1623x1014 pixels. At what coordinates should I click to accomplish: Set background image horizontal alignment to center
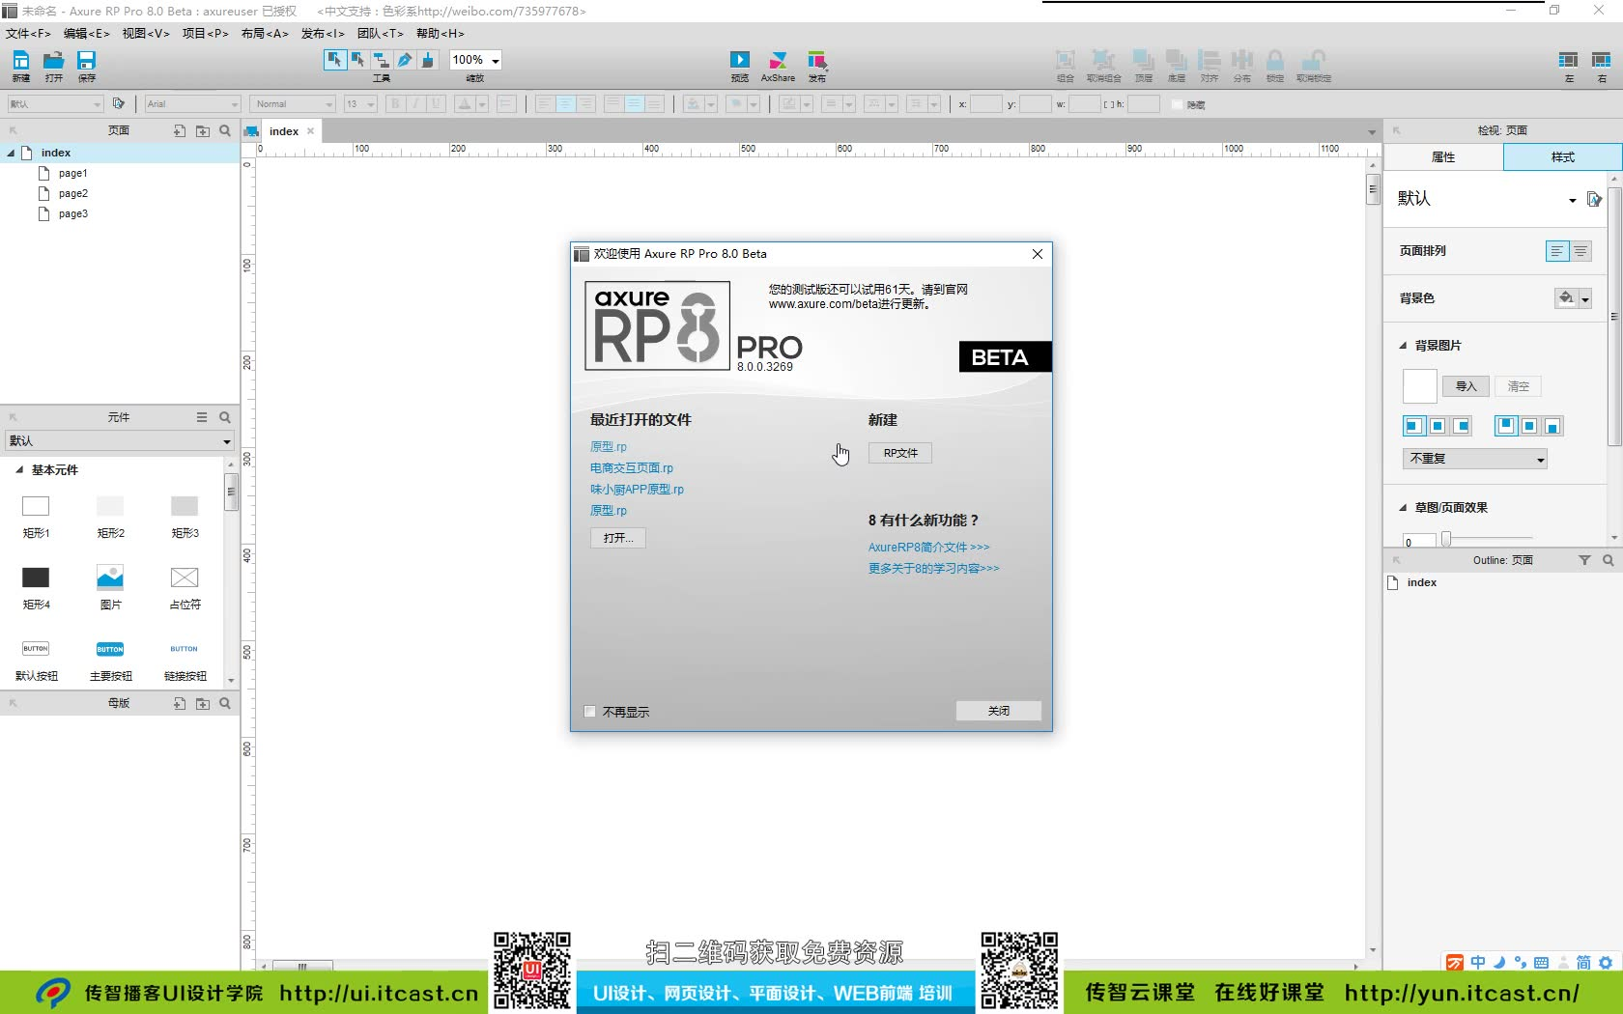1438,426
